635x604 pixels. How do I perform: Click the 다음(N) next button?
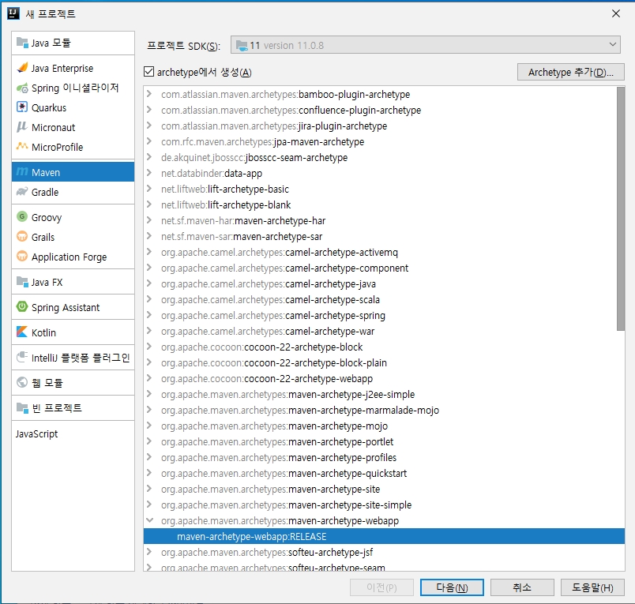[452, 587]
